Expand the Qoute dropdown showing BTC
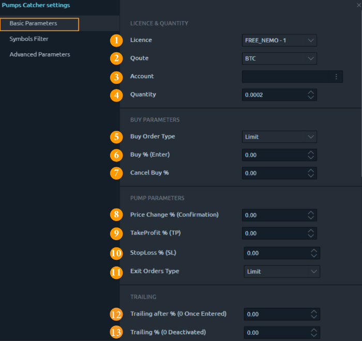 coord(279,58)
